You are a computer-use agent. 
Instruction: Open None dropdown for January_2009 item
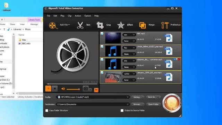coord(129,80)
